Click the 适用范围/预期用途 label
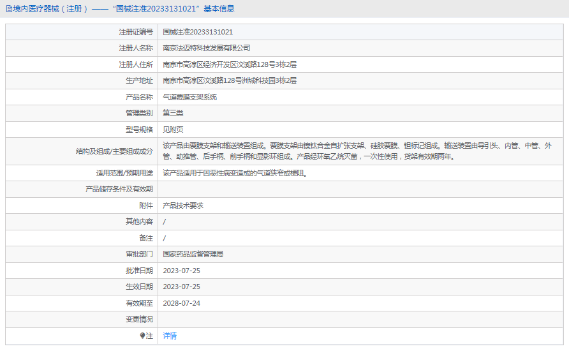Image resolution: width=569 pixels, height=351 pixels. coord(124,173)
